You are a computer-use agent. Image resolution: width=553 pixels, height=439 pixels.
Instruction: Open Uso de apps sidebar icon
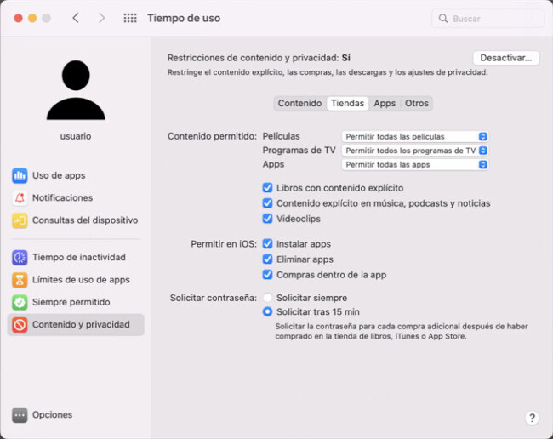[20, 176]
